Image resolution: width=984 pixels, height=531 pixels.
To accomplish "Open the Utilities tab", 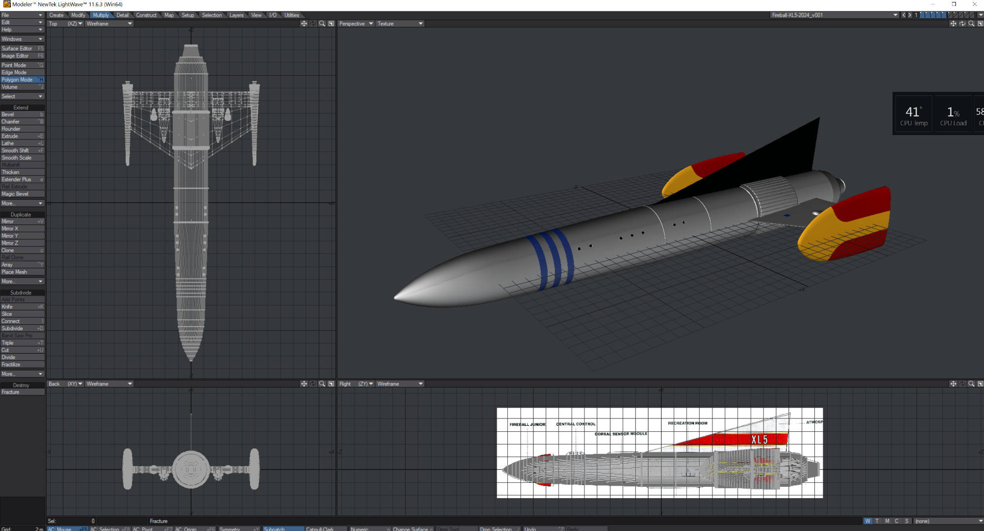I will (x=291, y=15).
